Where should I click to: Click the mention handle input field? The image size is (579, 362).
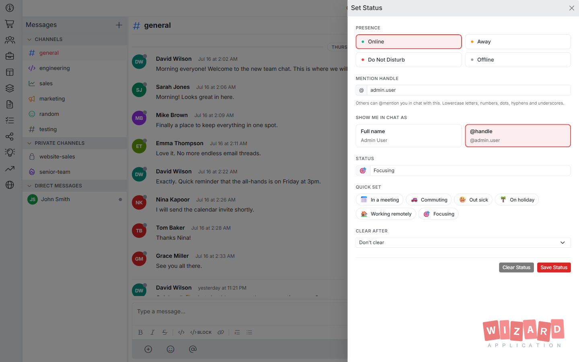point(468,90)
